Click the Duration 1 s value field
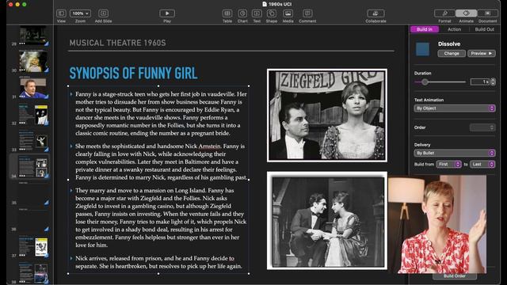 (x=480, y=82)
